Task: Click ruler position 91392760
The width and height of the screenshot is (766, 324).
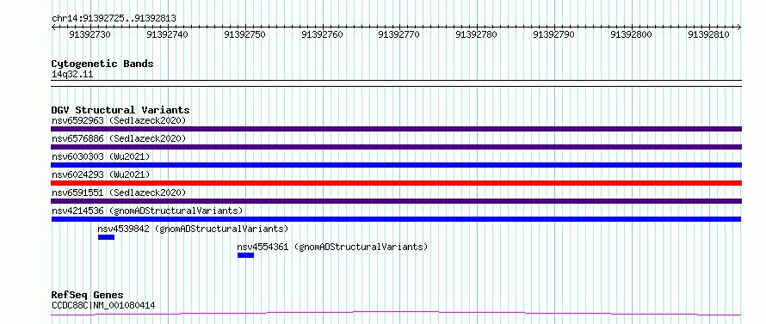Action: click(x=322, y=34)
